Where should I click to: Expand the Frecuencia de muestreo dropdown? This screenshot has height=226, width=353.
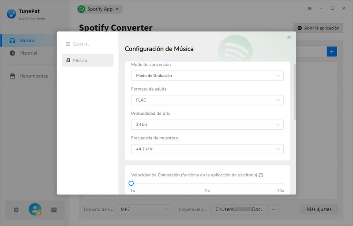207,149
